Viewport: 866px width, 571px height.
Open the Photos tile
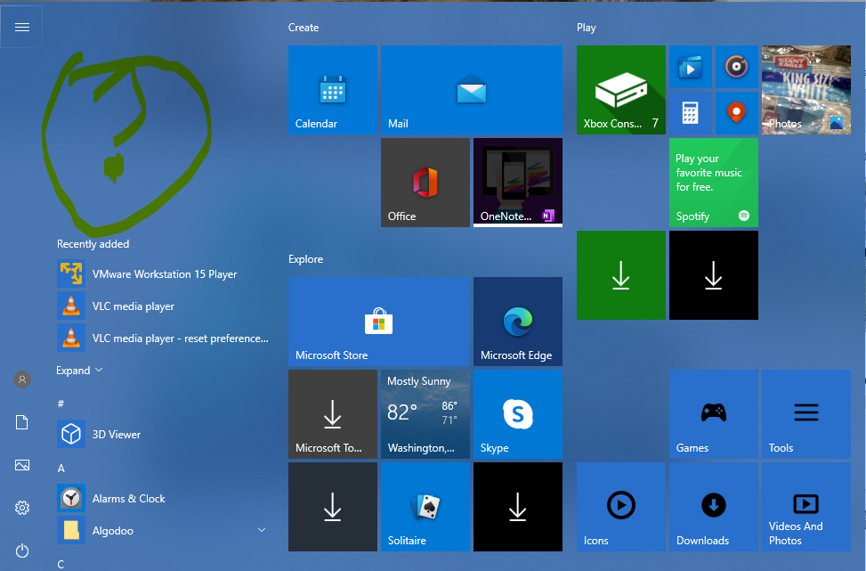tap(806, 90)
